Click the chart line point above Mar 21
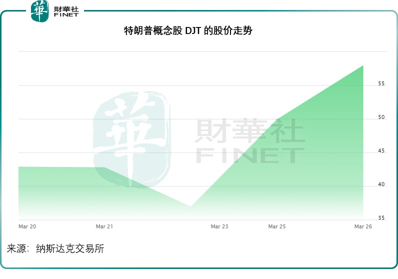The height and width of the screenshot is (279, 398). click(x=104, y=167)
